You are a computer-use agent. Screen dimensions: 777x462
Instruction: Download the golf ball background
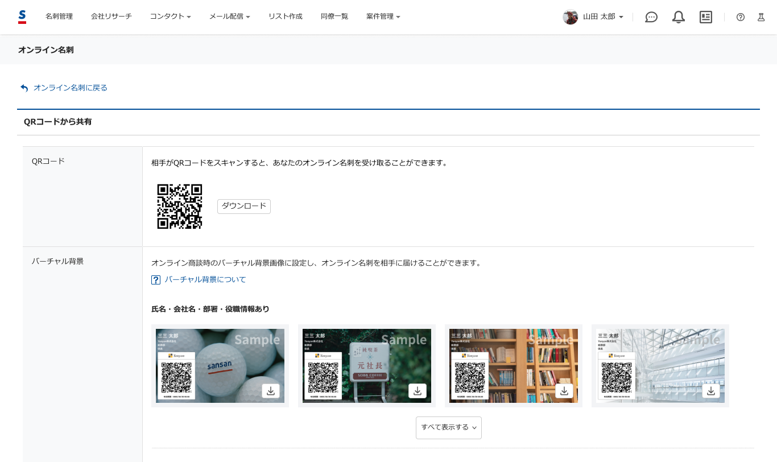271,391
